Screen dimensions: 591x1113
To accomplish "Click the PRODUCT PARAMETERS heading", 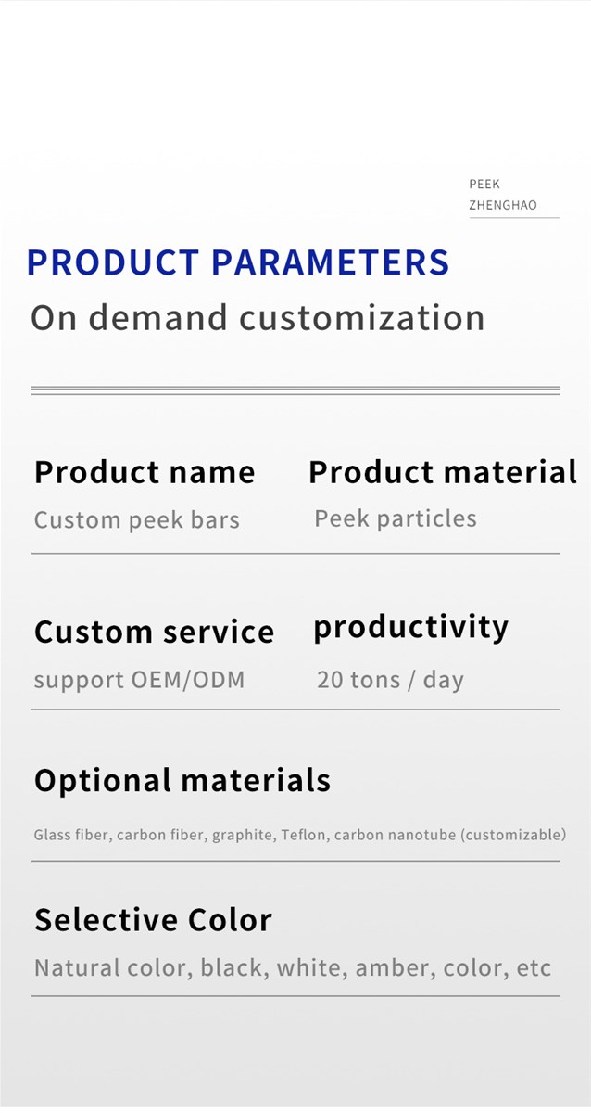I will (238, 262).
